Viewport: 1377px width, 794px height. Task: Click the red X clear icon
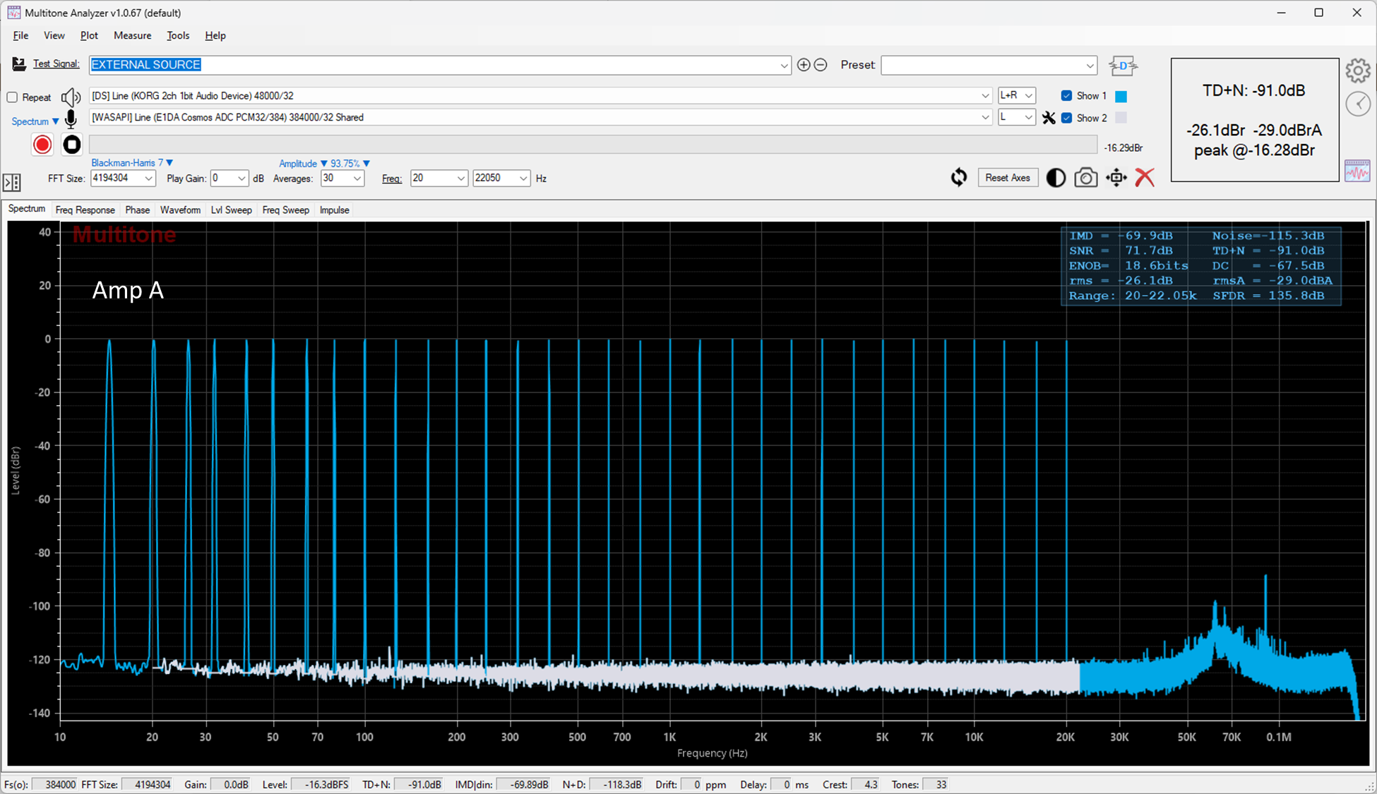point(1145,178)
